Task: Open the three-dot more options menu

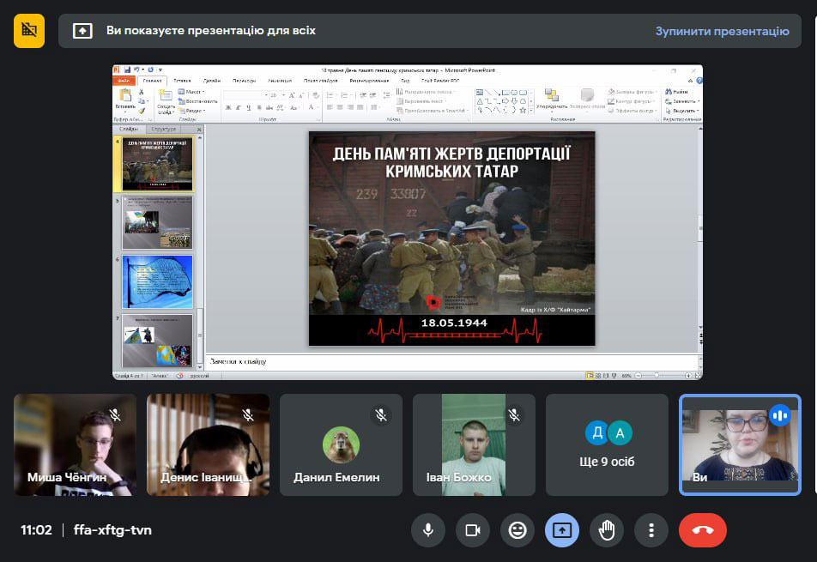Action: (651, 530)
